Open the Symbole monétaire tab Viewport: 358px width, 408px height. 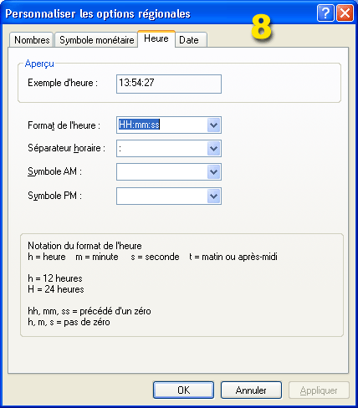click(96, 39)
